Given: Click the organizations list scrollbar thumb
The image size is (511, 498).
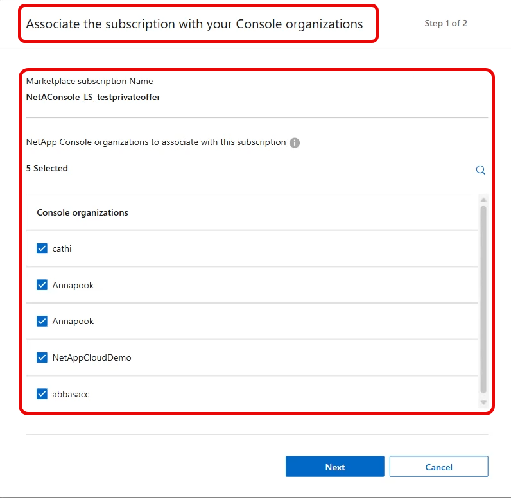Looking at the screenshot, I should [x=483, y=300].
